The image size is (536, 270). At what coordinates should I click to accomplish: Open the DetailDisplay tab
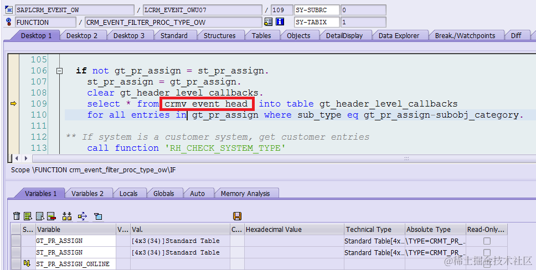(344, 35)
